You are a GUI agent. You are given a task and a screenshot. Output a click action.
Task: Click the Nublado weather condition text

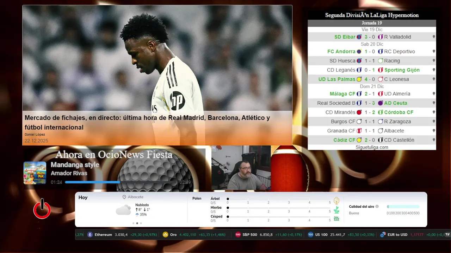pos(142,205)
